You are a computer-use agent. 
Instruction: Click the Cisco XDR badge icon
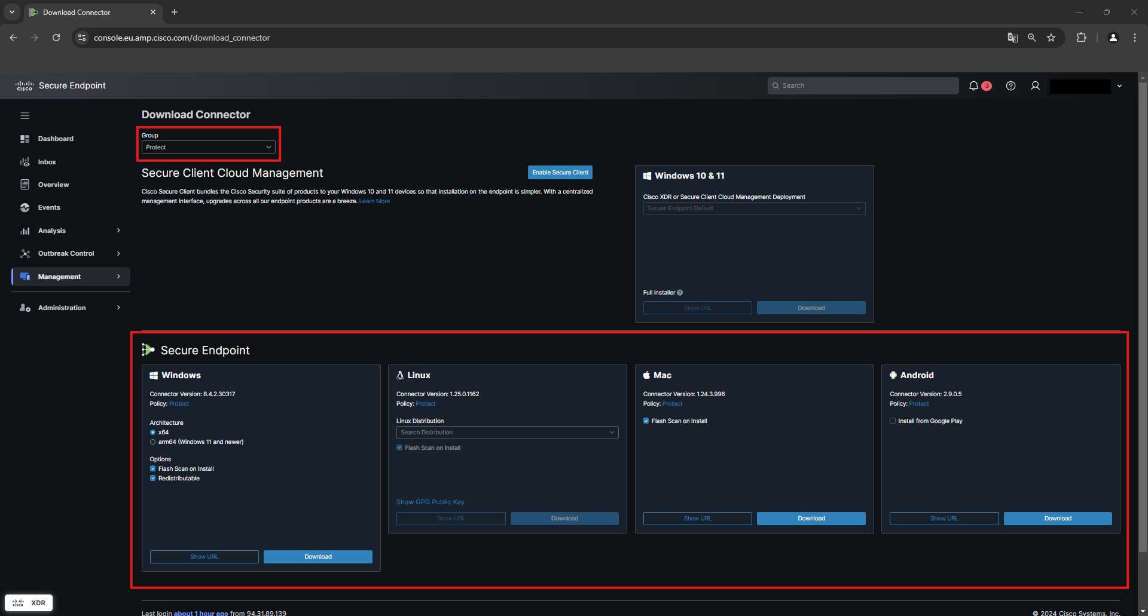(29, 603)
